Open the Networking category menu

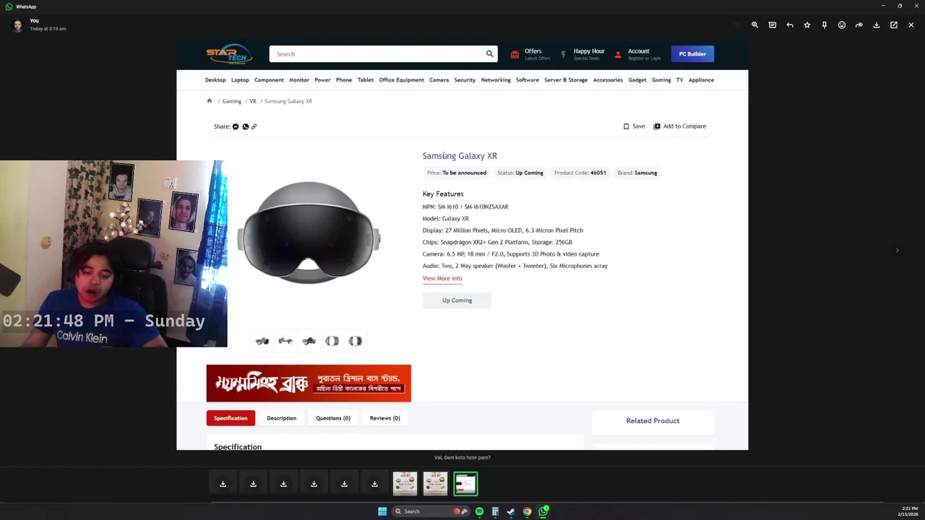pyautogui.click(x=496, y=80)
